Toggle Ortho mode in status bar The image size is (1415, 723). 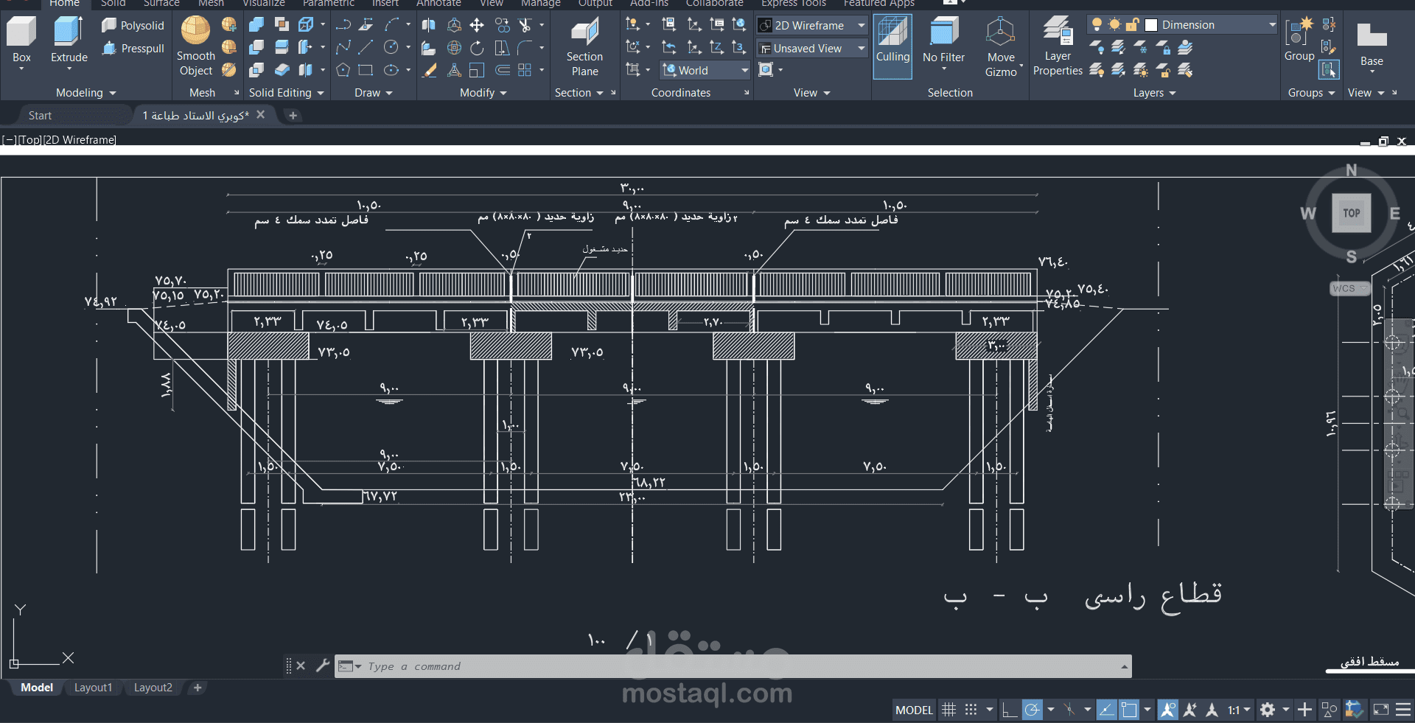[x=1010, y=710]
